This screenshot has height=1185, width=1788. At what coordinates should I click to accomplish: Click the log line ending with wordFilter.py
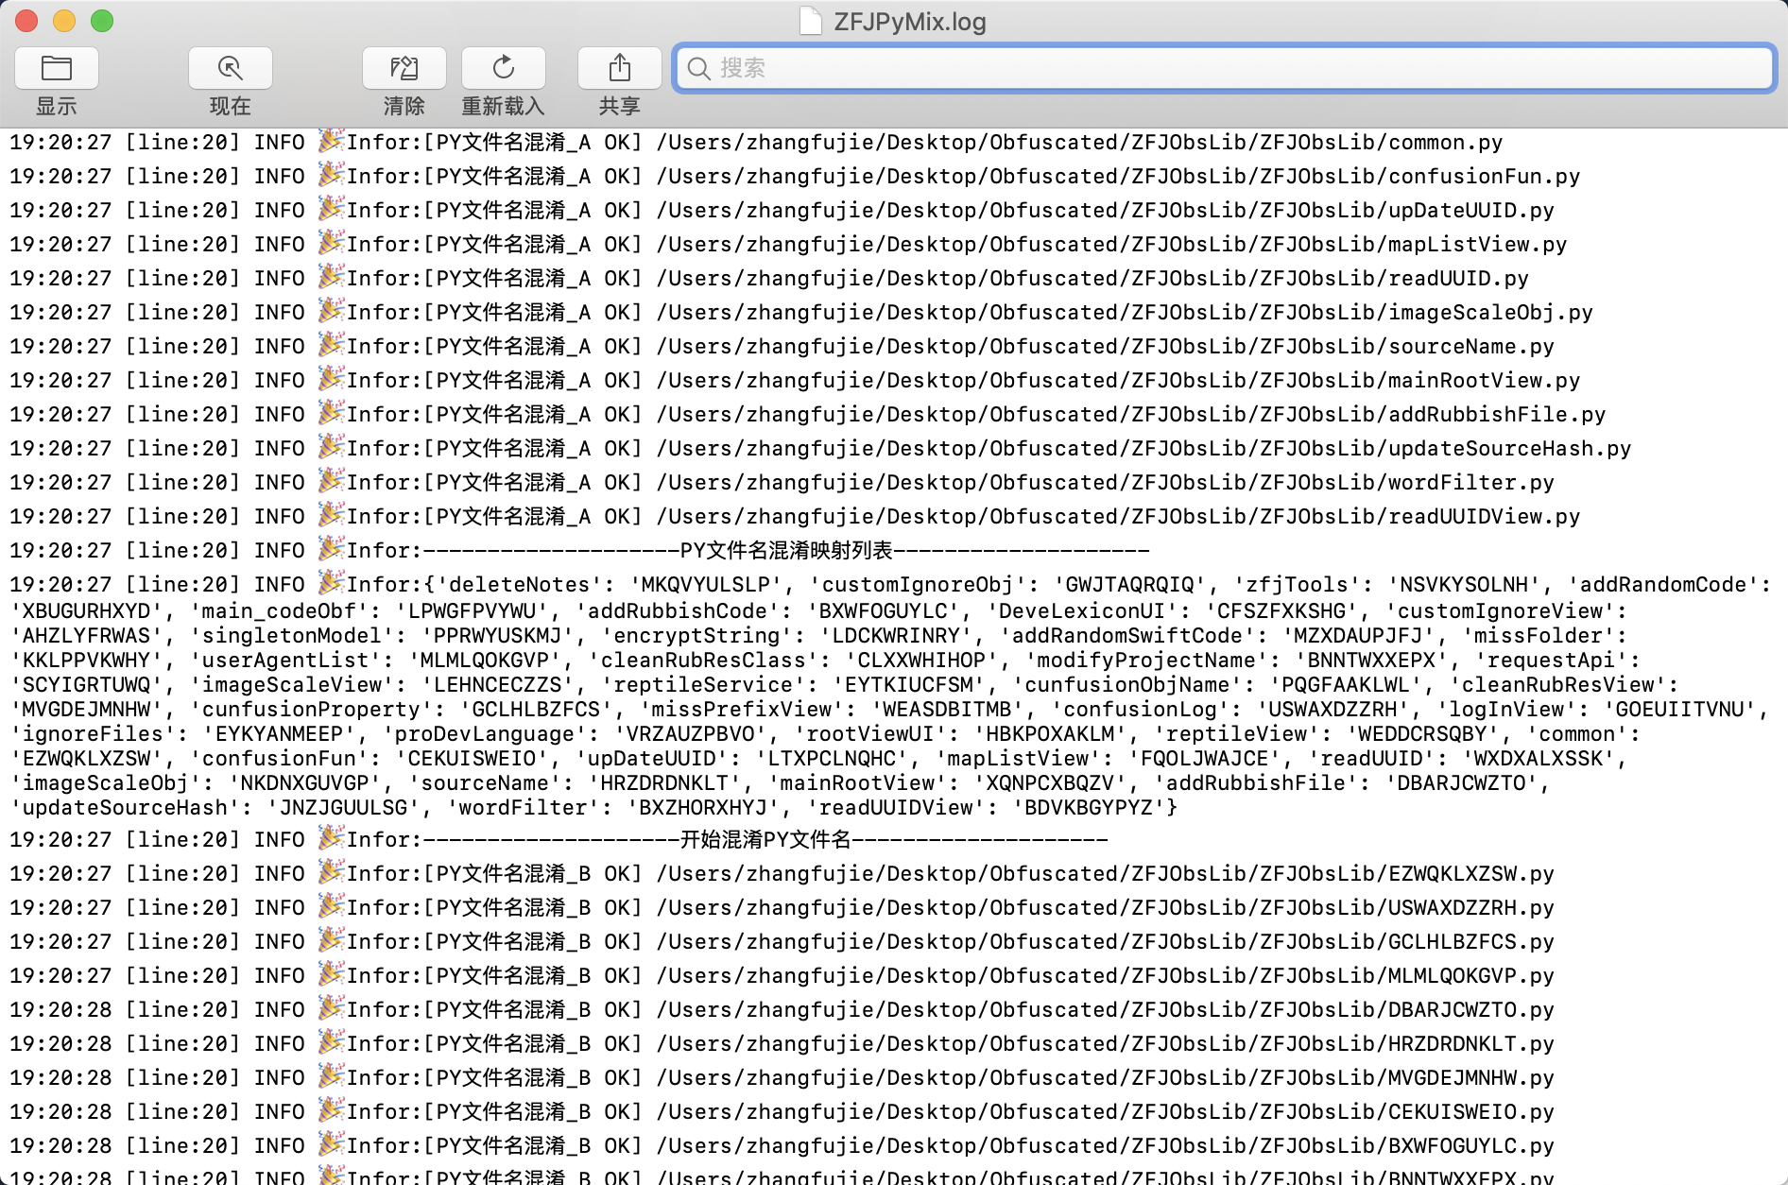[x=782, y=483]
